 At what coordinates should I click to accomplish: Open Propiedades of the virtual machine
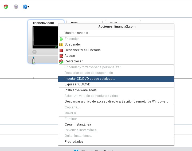tap(74, 142)
